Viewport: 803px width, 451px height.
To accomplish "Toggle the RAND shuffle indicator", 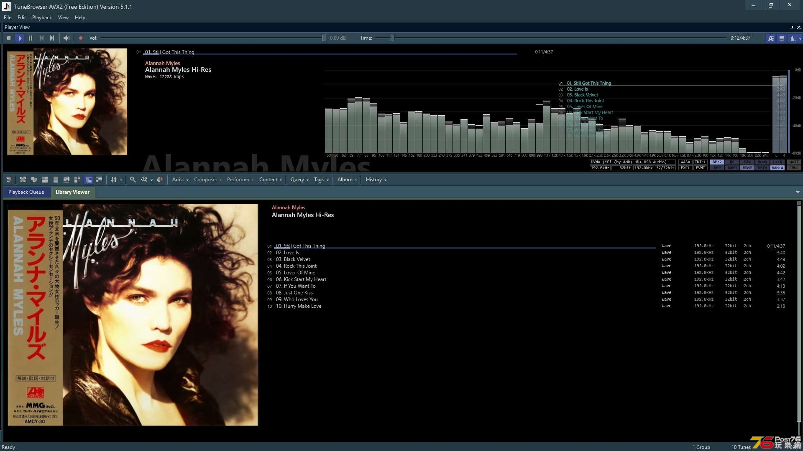I will pos(732,168).
